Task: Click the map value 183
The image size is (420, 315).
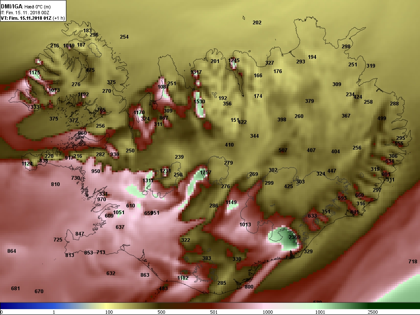Action: pos(87,31)
